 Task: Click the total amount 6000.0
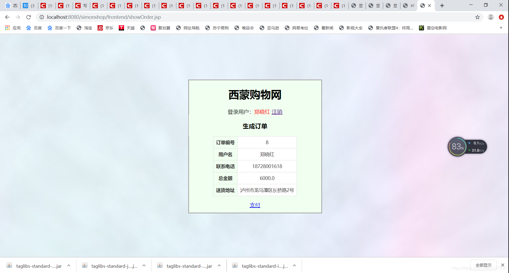(x=267, y=178)
